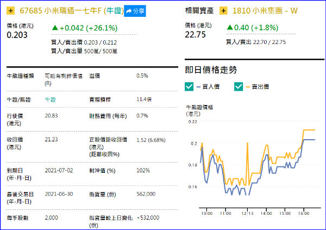This screenshot has width=326, height=230.
Task: Select the 每手股數 value 2,000
Action: point(52,217)
